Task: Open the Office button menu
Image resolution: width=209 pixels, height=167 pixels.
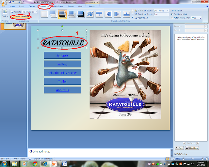Action: point(4,4)
